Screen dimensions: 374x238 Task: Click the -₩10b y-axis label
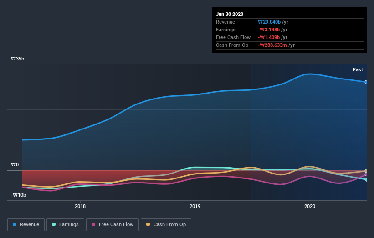[18, 195]
